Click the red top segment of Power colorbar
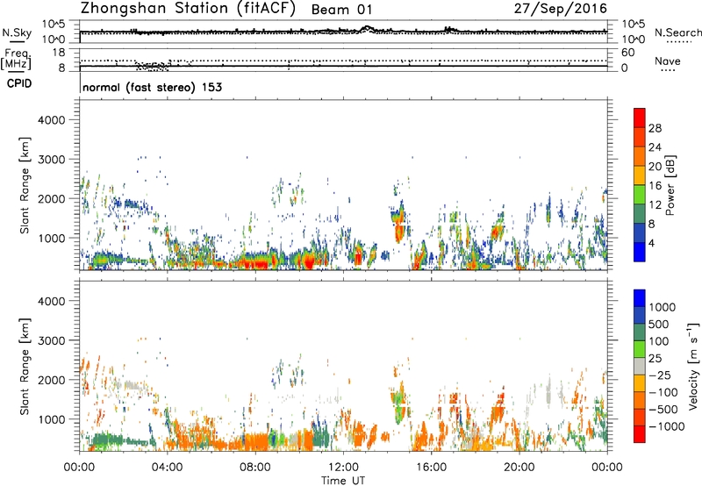The width and height of the screenshot is (702, 486). pos(640,118)
